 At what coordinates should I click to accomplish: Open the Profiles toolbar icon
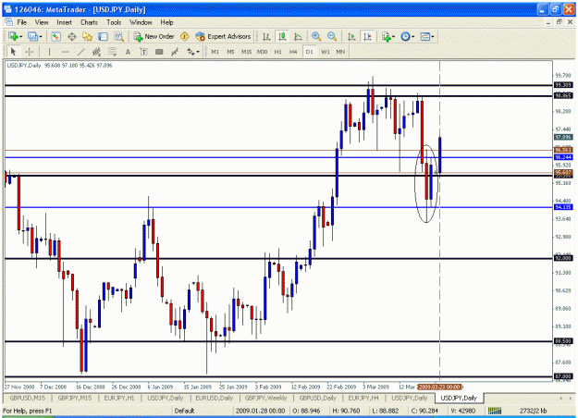(32, 36)
